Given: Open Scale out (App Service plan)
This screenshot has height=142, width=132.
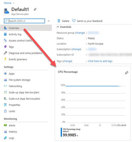Looking at the screenshot, I should 25,99.
